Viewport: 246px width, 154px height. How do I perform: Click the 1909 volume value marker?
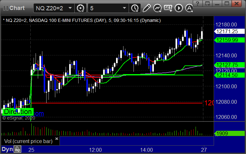click(230, 133)
